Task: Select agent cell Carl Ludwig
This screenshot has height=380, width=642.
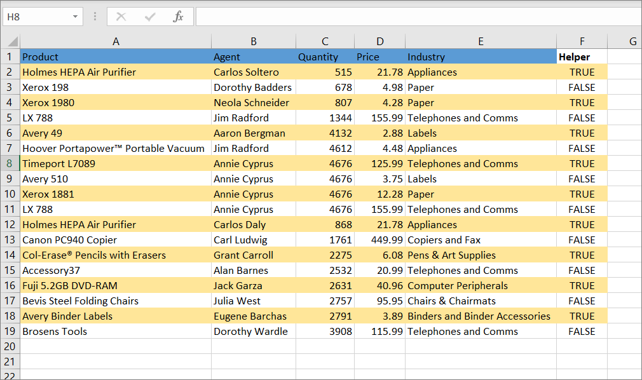Action: [254, 240]
